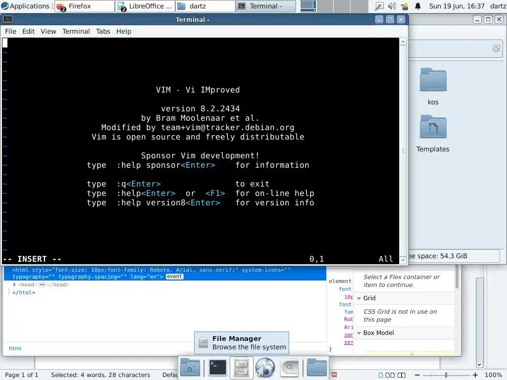Viewport: 507px width, 380px height.
Task: Select book view in LibreOffice status bar
Action: (401, 375)
